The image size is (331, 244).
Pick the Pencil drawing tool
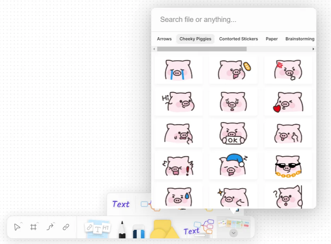tap(122, 230)
